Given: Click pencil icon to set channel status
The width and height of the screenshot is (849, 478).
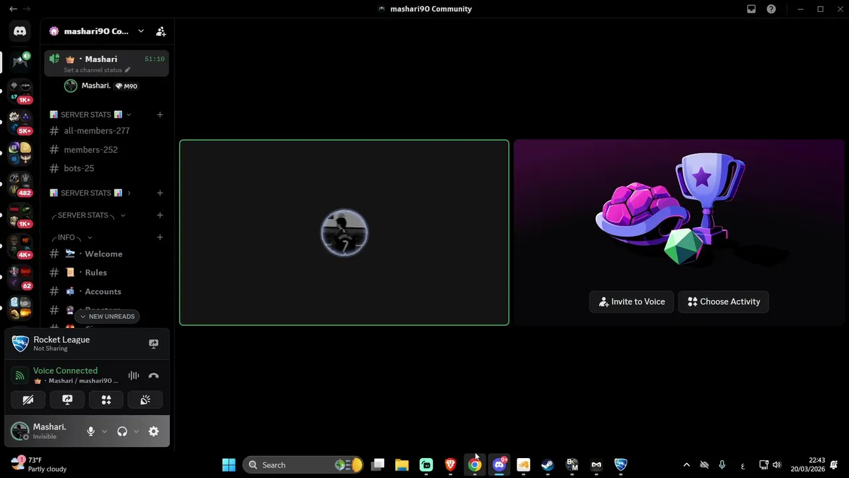Looking at the screenshot, I should pyautogui.click(x=127, y=70).
